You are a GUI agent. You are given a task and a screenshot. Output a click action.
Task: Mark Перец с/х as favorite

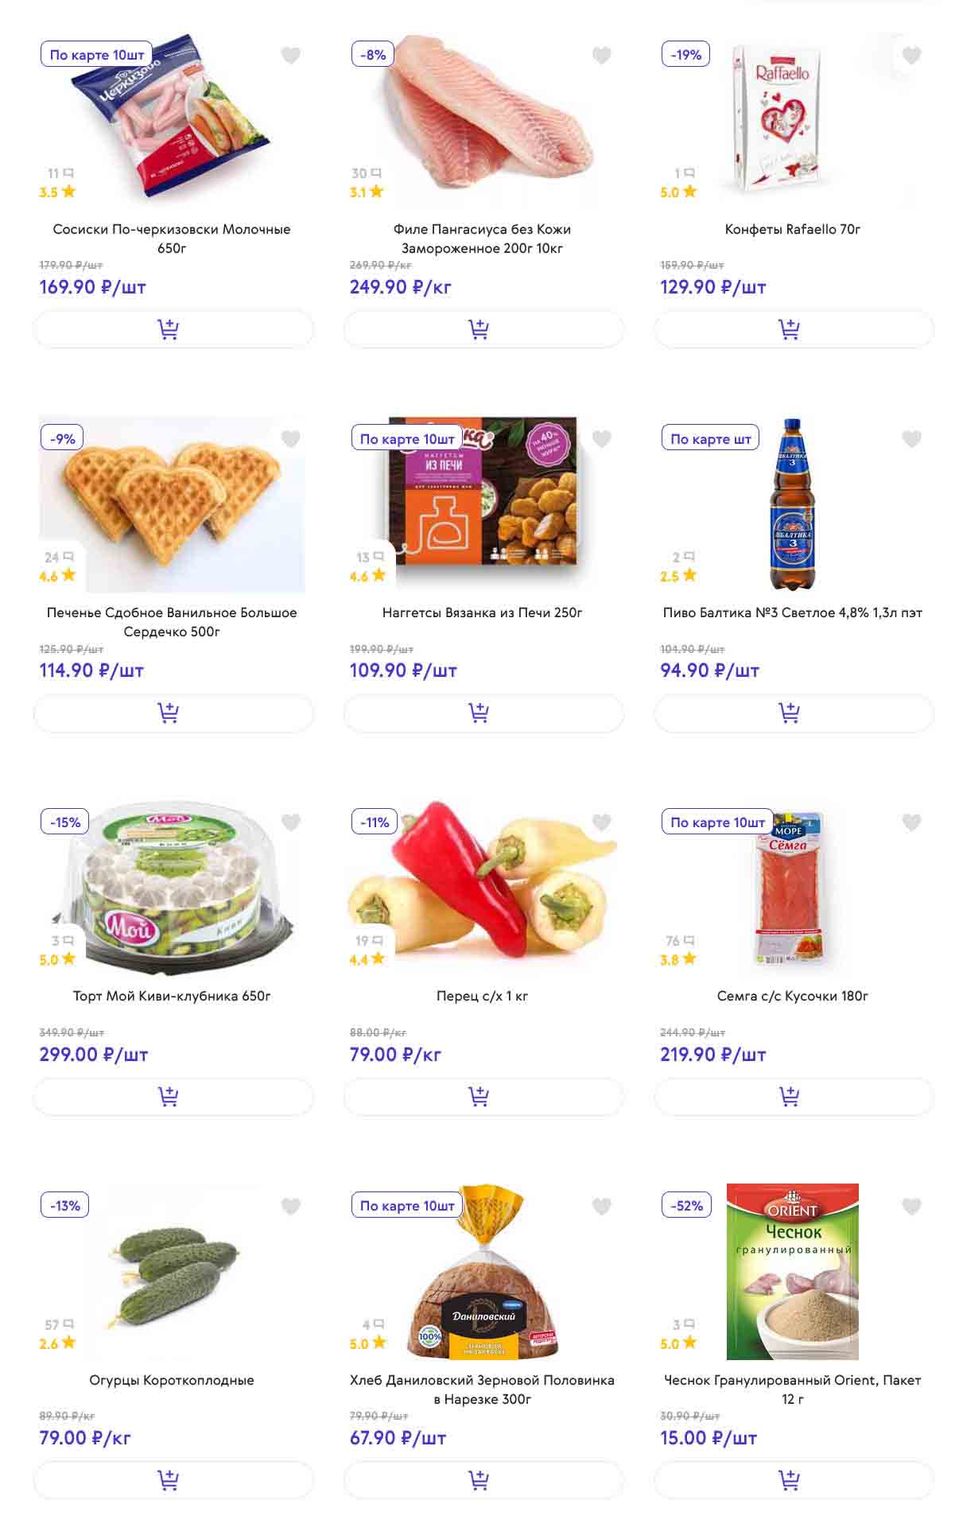click(602, 822)
